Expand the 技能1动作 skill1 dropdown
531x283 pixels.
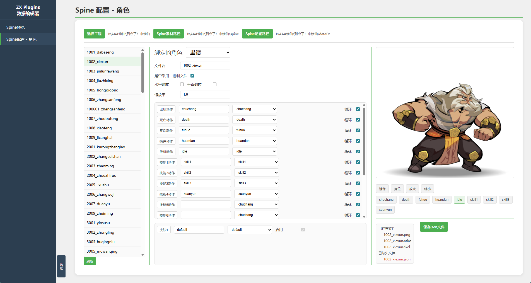(x=257, y=162)
